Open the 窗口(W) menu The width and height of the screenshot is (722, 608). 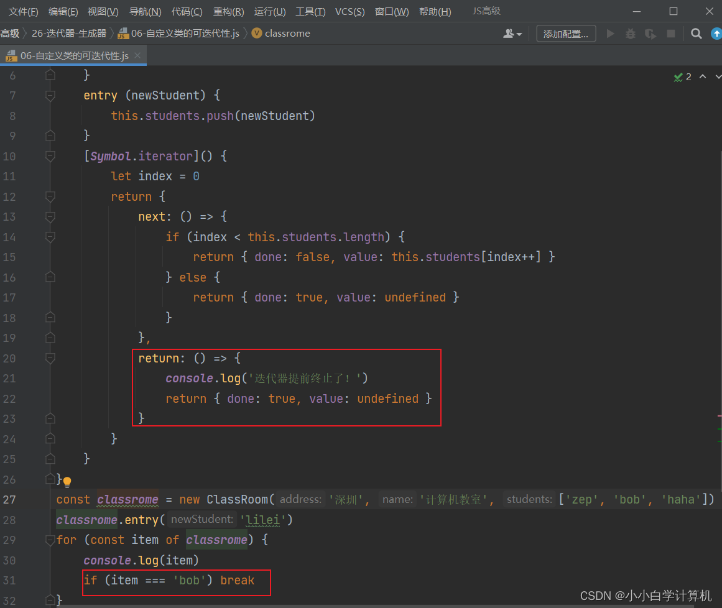[392, 12]
